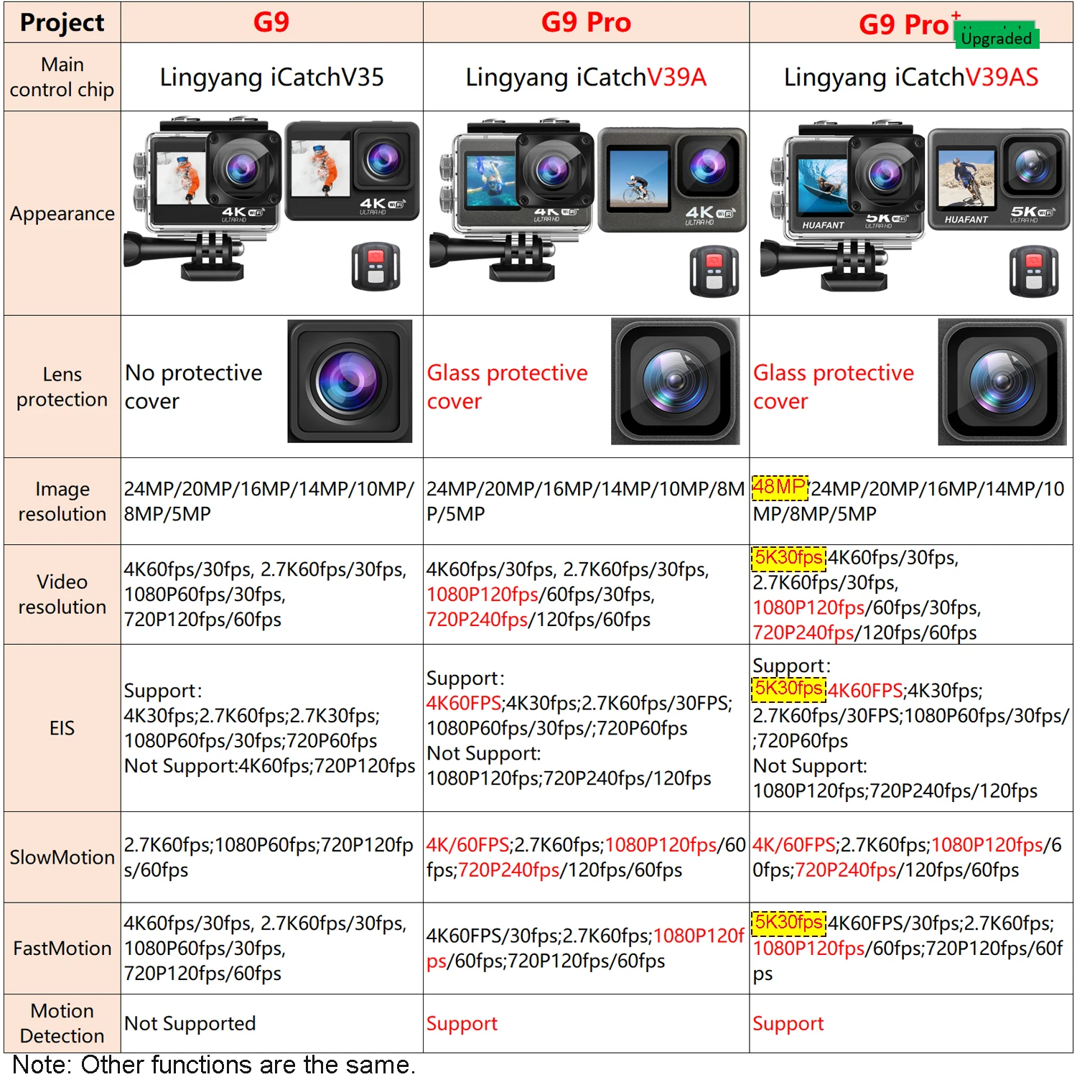This screenshot has width=1077, height=1077.
Task: Click the upgraded G9 Pro remote control image
Action: pos(1034,271)
